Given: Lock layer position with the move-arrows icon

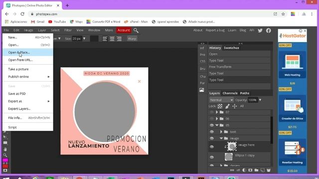Looking at the screenshot, I should 235,106.
